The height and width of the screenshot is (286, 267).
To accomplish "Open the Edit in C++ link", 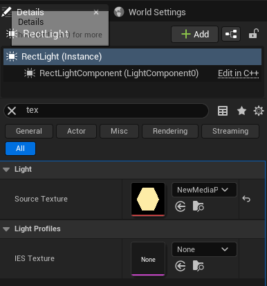I will pyautogui.click(x=238, y=73).
